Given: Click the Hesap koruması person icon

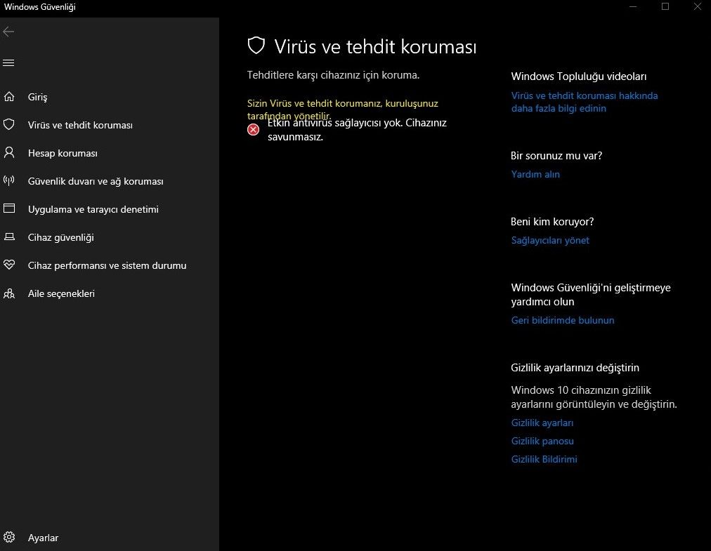Looking at the screenshot, I should tap(9, 153).
